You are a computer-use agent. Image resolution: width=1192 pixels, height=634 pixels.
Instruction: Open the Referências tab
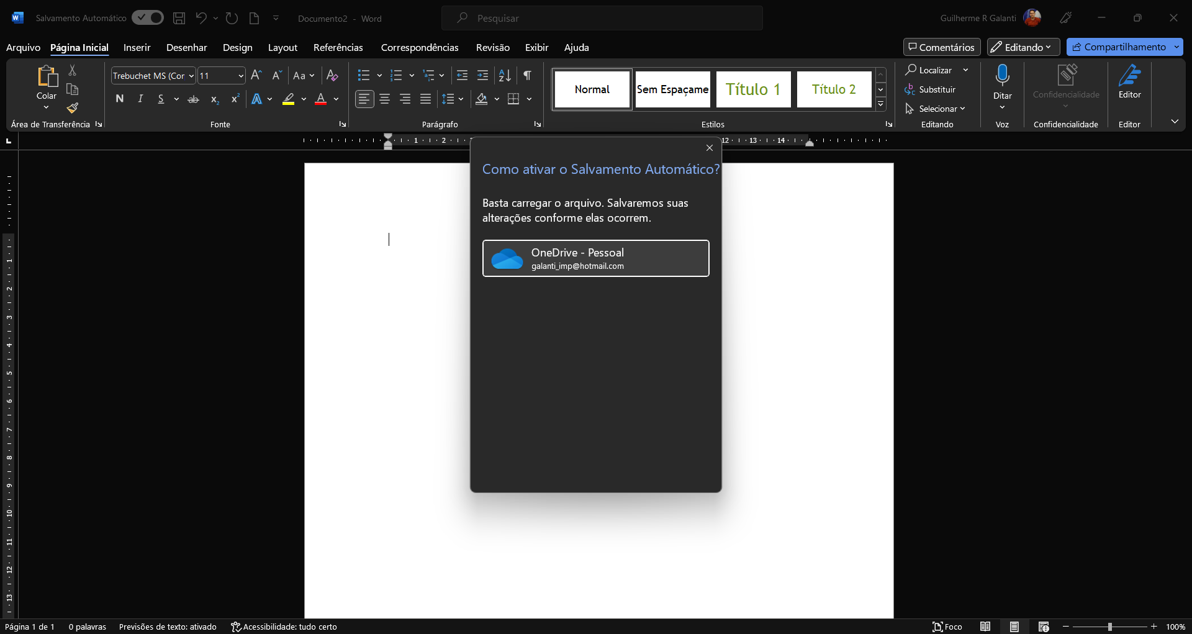(x=338, y=47)
